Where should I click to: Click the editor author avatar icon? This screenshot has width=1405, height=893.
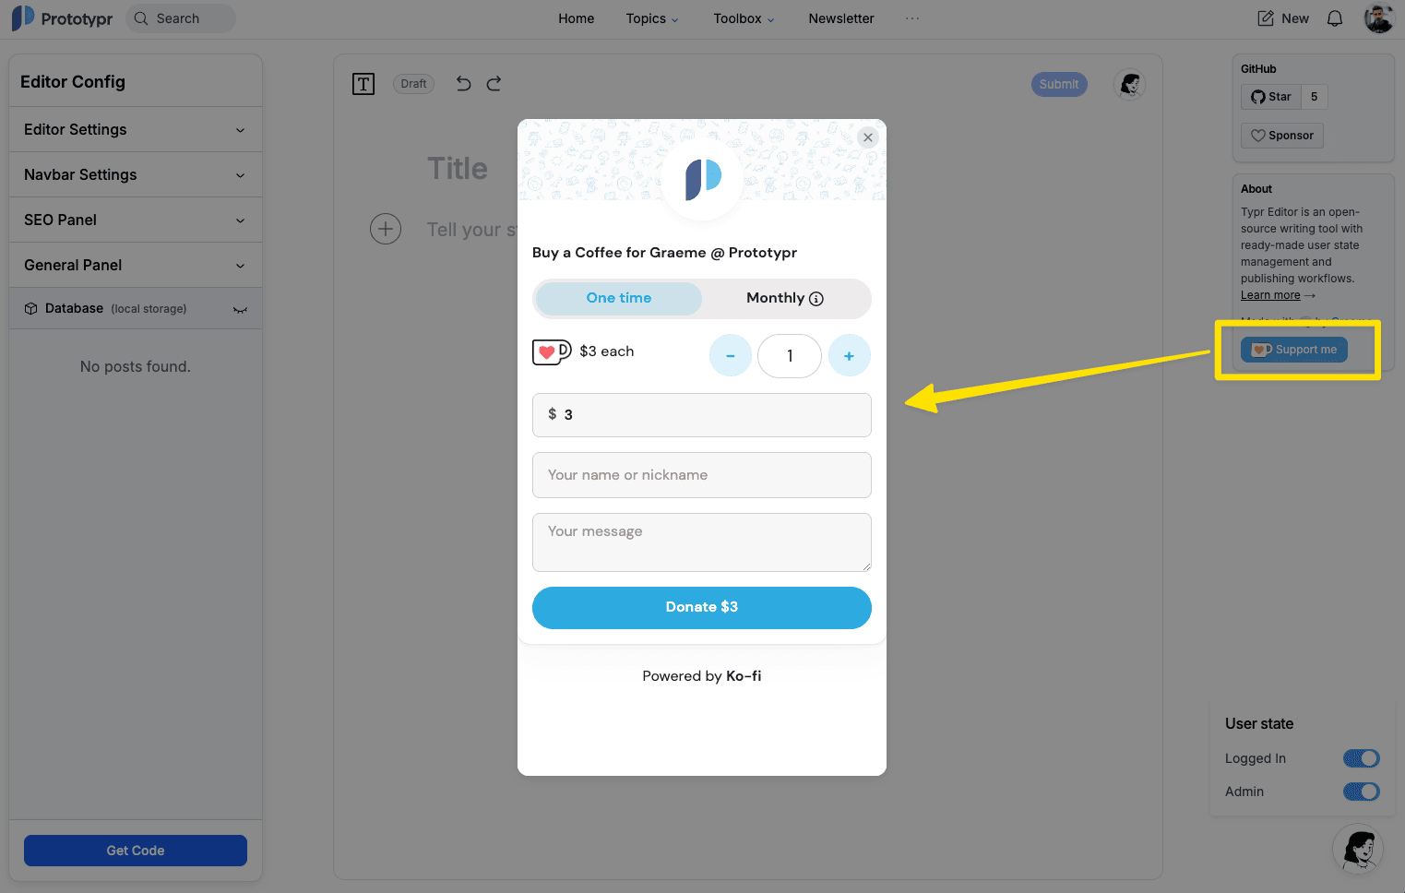tap(1130, 85)
